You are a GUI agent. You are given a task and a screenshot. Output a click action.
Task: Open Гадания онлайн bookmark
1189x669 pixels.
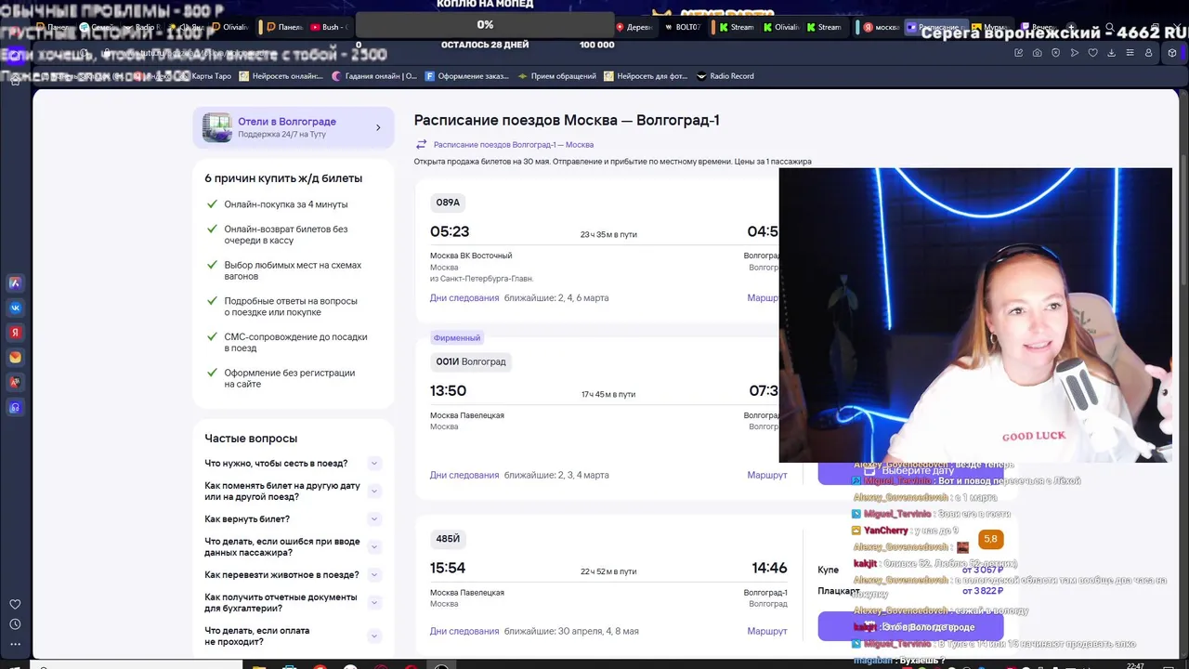point(374,76)
